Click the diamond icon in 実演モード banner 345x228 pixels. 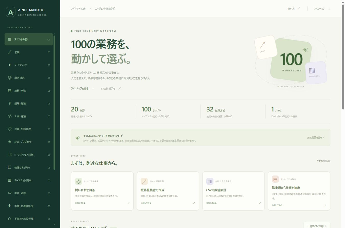tap(78, 138)
